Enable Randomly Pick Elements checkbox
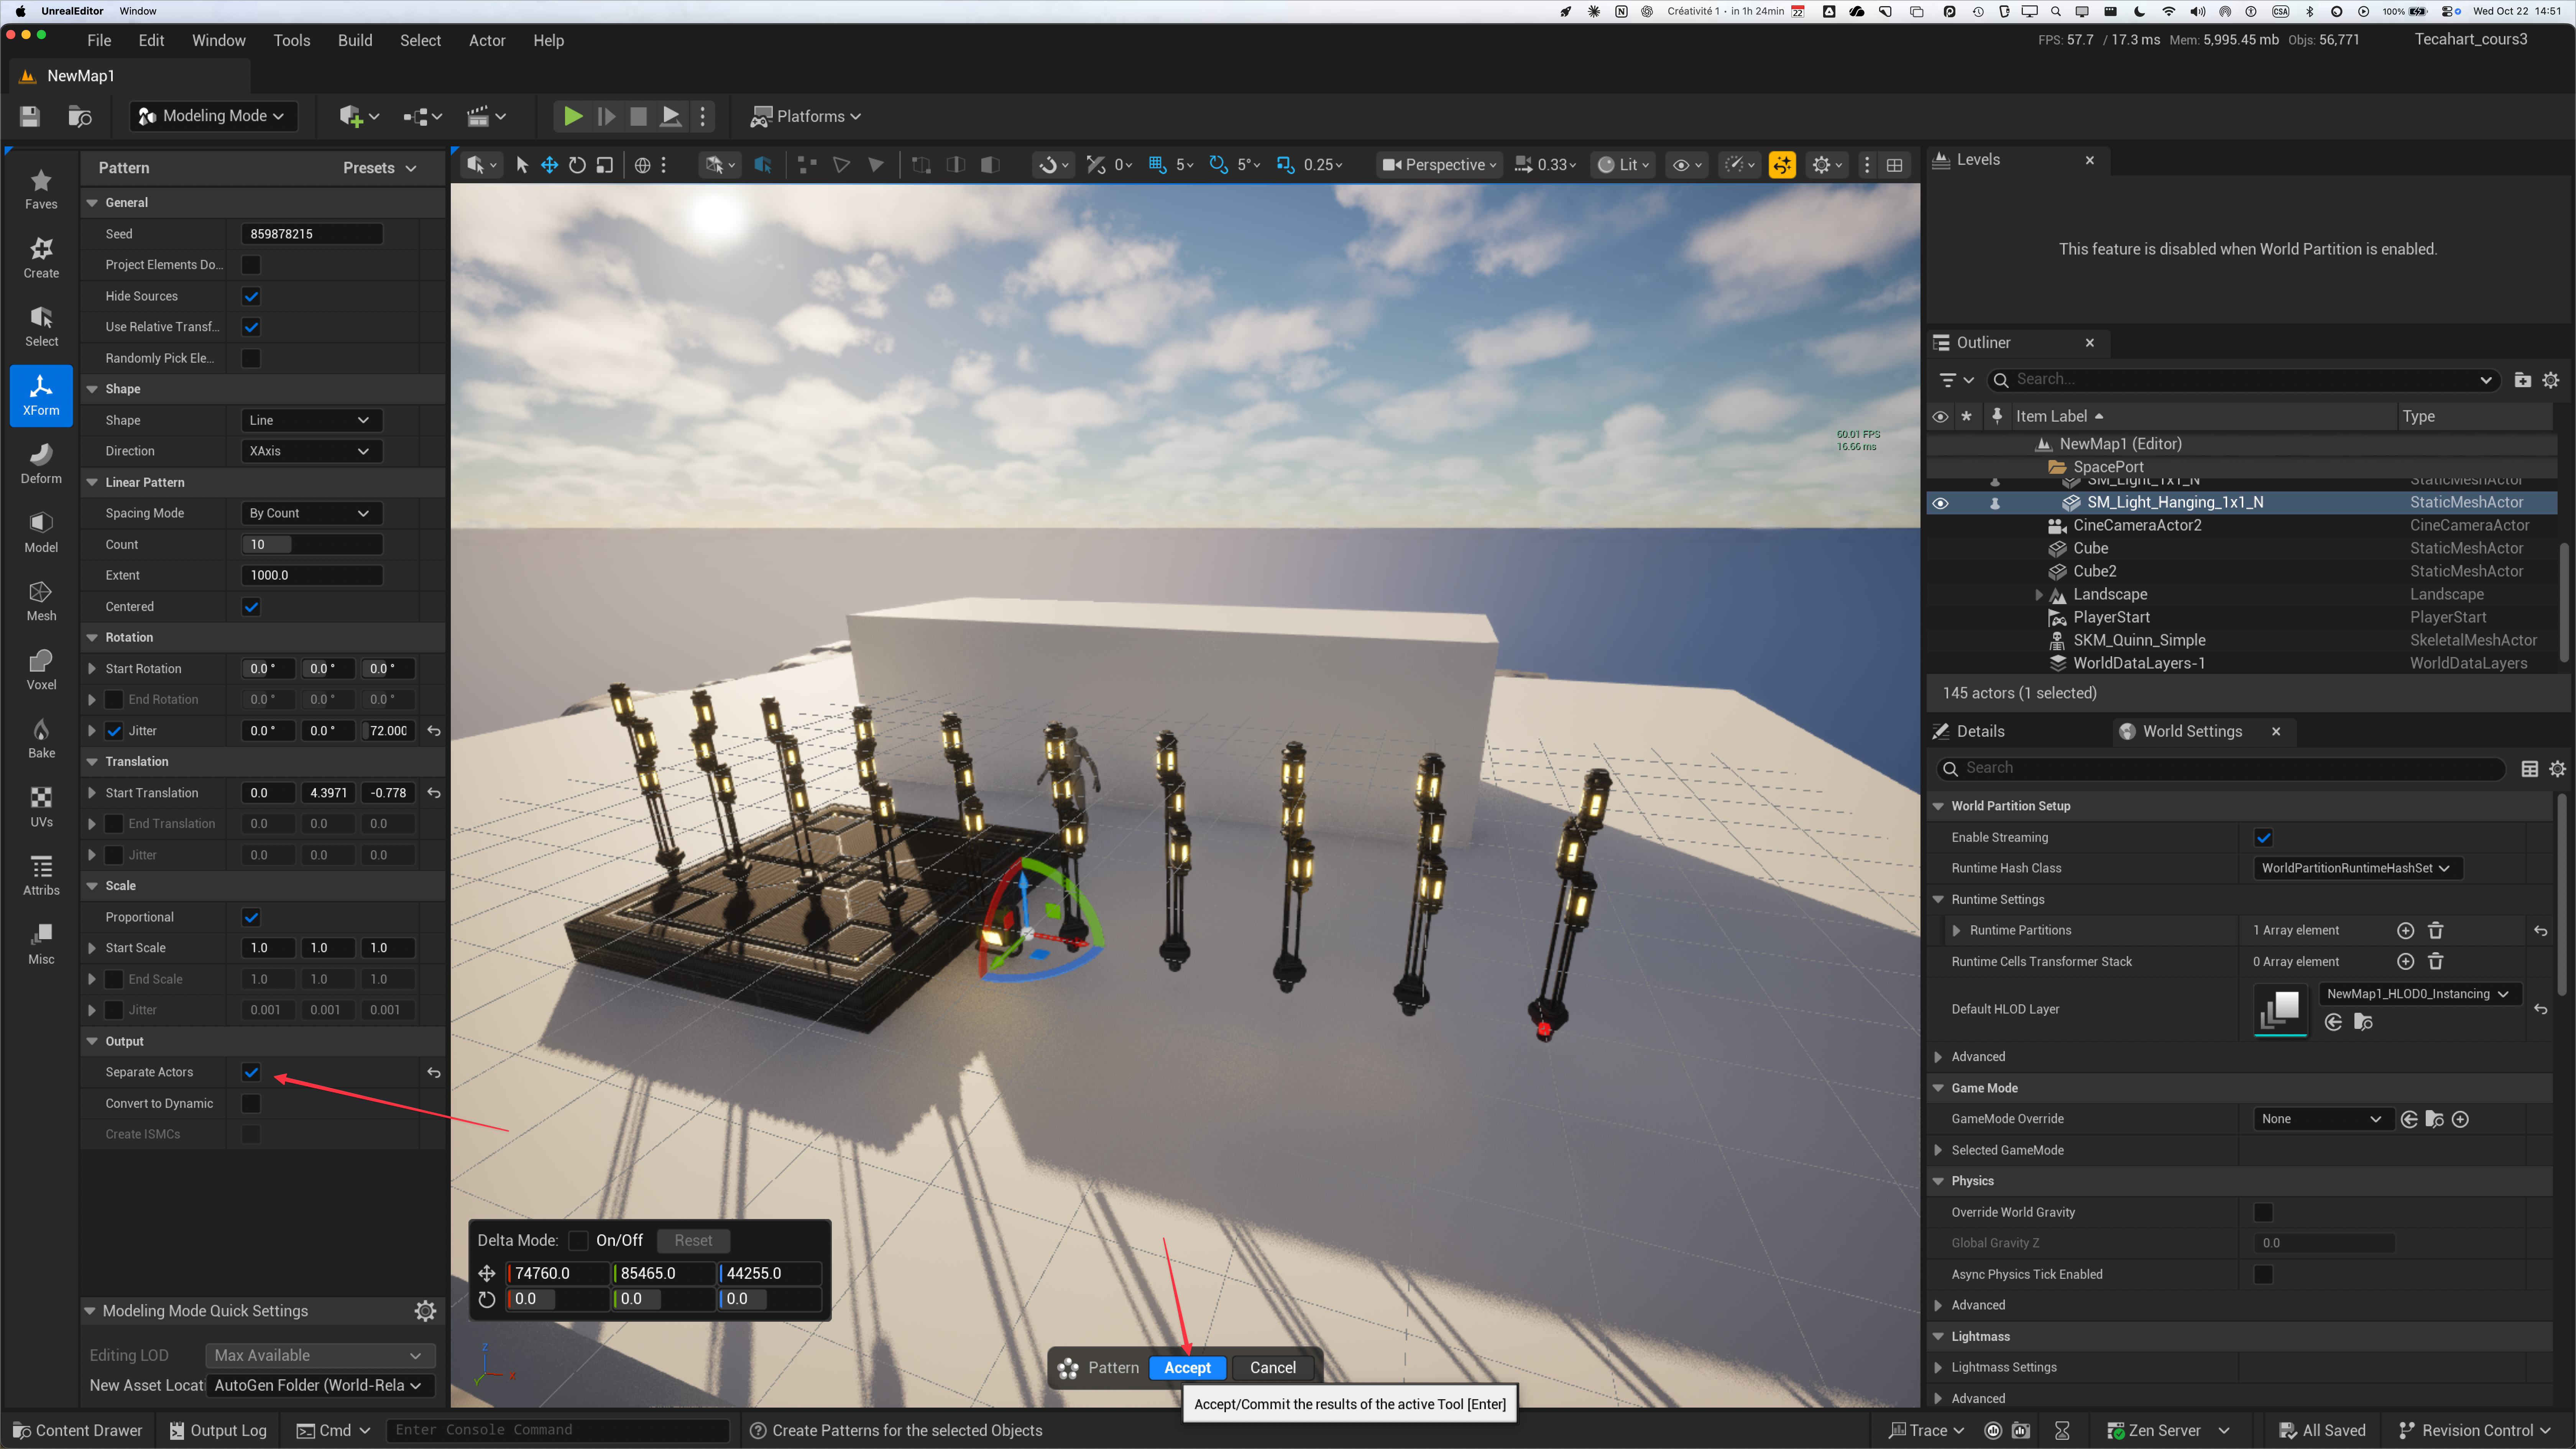 pos(251,358)
